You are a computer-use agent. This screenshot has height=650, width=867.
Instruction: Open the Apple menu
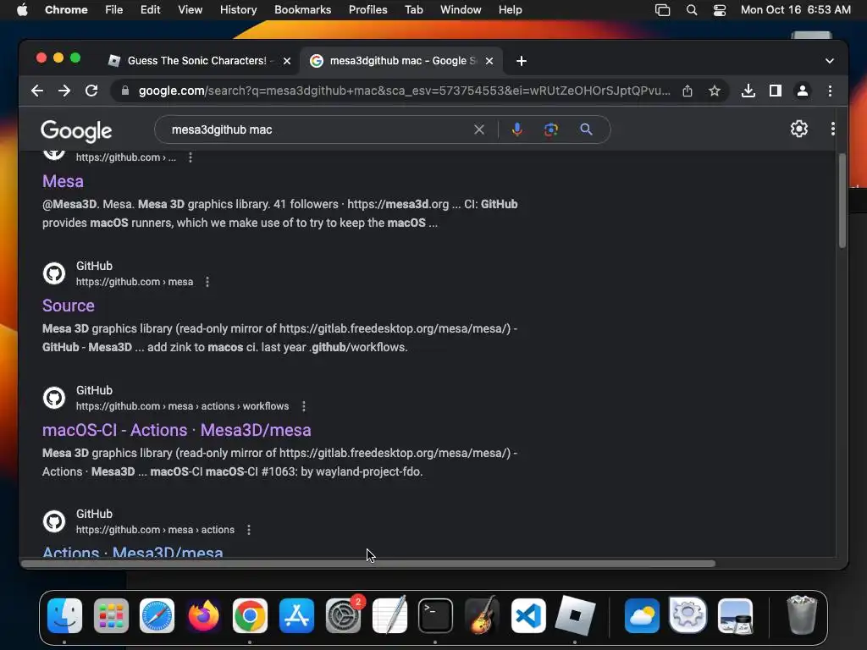tap(22, 10)
